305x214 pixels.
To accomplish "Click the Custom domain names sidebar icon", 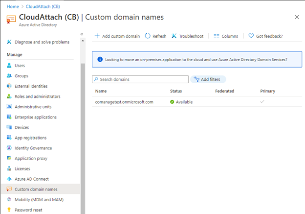I will 9,189.
